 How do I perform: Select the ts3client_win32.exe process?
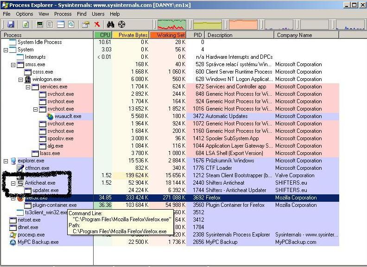46,212
